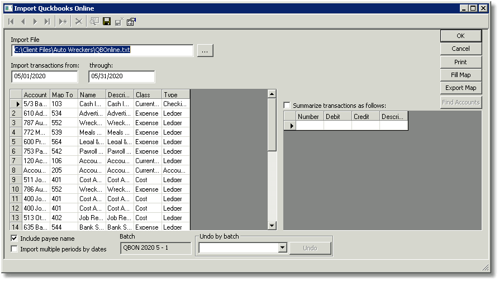Click the Print button

[460, 62]
